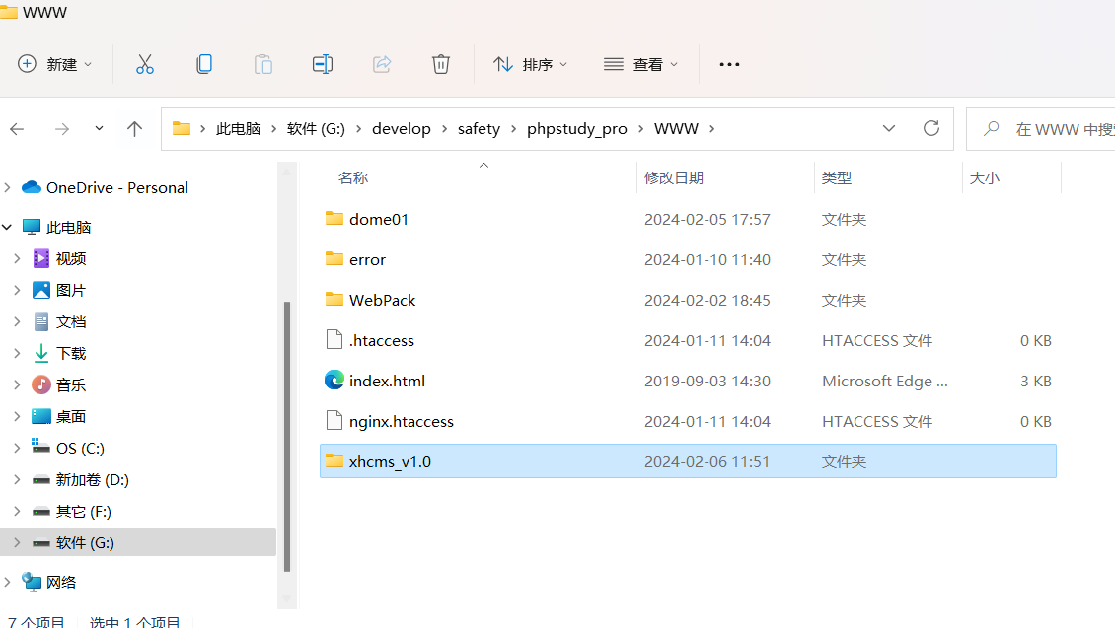Go forward with the right arrow
Screen dimensions: 1115x628
click(x=62, y=129)
